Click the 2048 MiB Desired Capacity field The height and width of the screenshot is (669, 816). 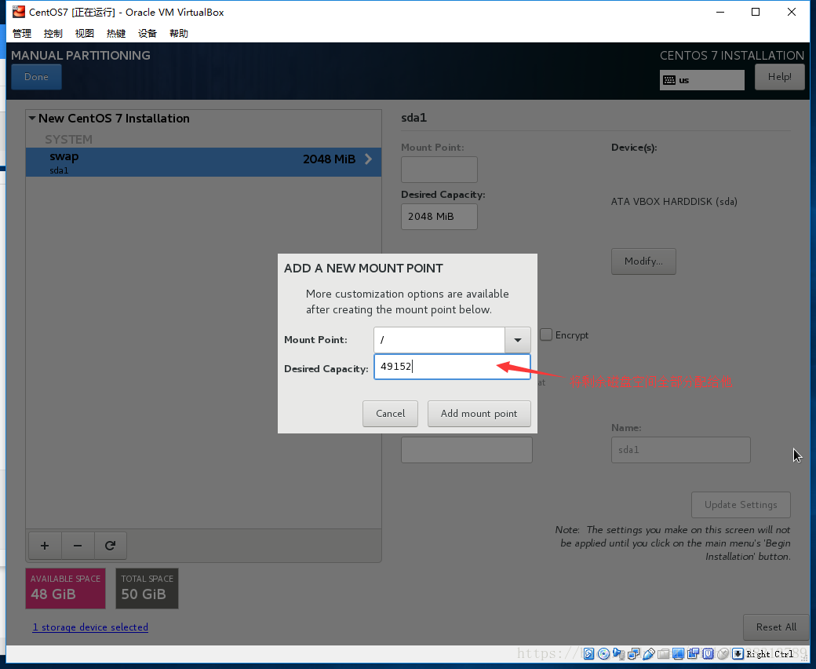439,217
